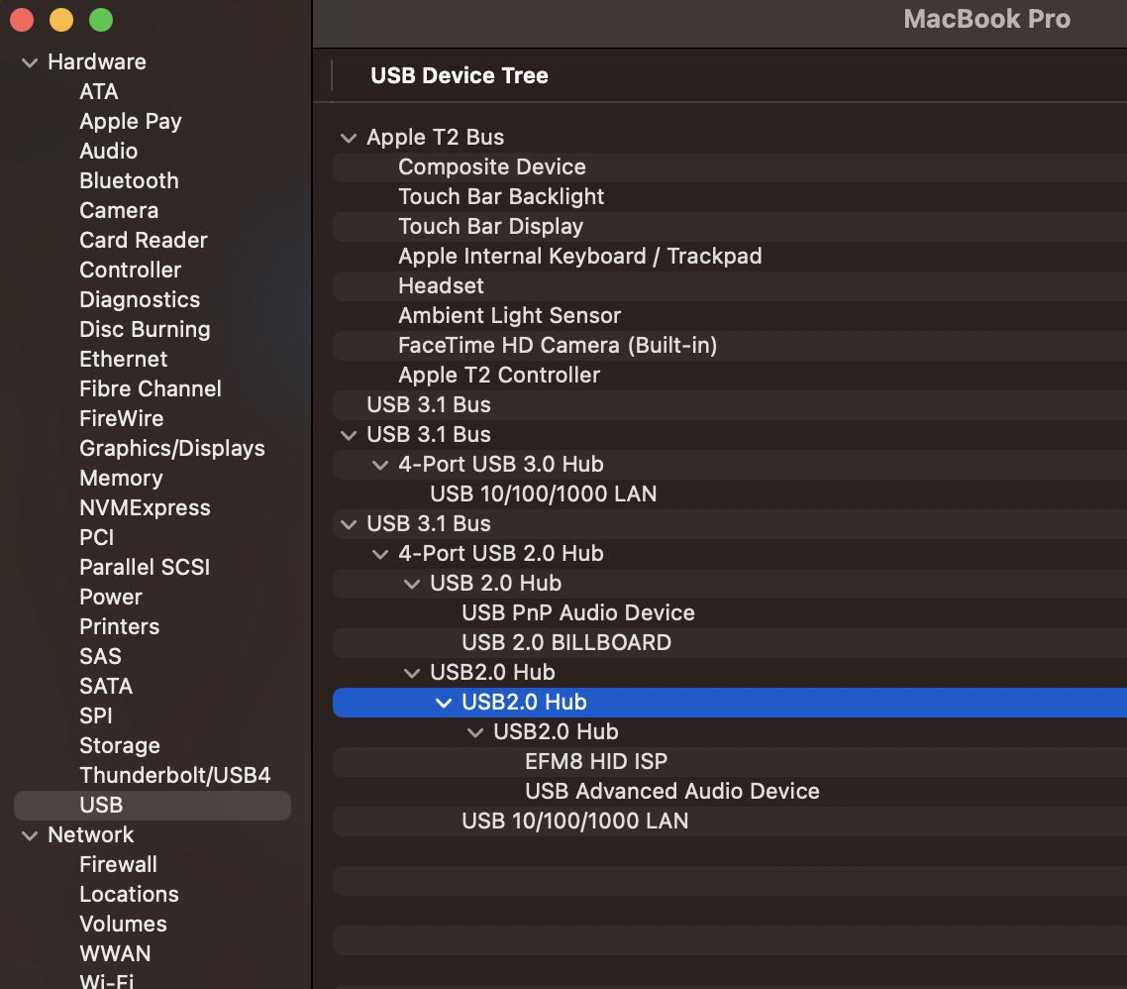The width and height of the screenshot is (1127, 989).
Task: Collapse the USB2.0 Hub below USB 2.0 BILLBOARD
Action: [x=412, y=673]
